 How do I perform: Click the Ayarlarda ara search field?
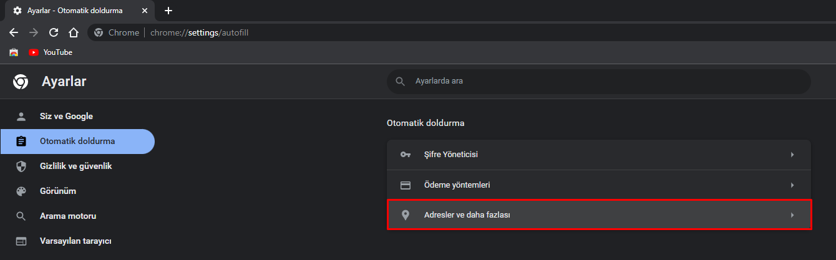[605, 81]
